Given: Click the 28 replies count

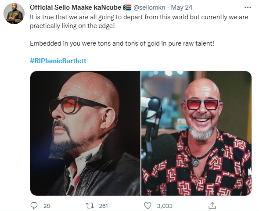Looking at the screenshot, I should 47,206.
